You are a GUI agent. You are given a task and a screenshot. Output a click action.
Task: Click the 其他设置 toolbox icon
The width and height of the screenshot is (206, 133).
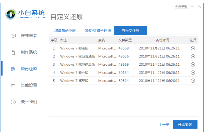13,85
